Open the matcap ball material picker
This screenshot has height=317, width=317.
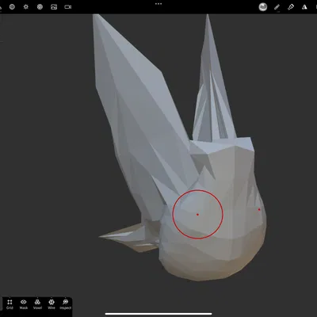[263, 7]
